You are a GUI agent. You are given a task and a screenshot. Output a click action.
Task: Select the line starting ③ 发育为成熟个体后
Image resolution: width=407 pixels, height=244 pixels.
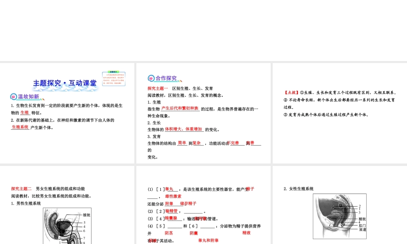[326, 115]
